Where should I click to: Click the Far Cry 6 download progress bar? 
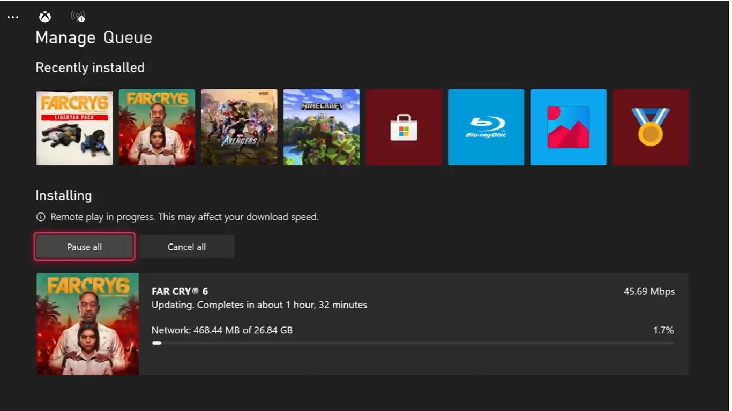tap(413, 343)
